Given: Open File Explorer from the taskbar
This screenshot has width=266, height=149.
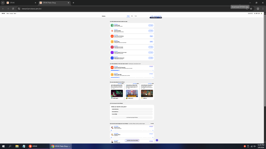Looking at the screenshot, I should 17,146.
